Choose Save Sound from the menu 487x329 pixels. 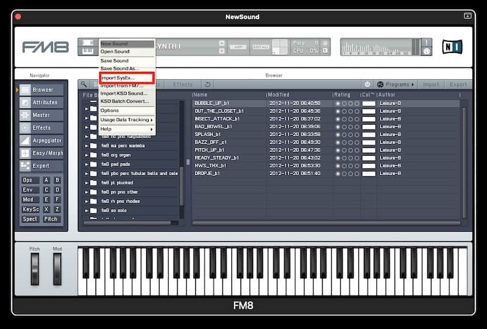[x=127, y=61]
